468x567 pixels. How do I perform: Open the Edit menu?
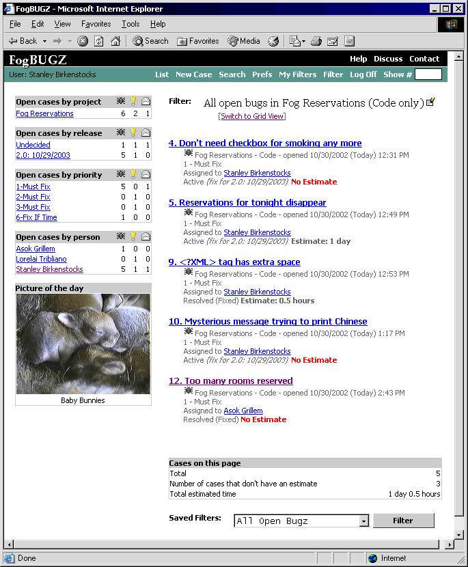point(38,24)
